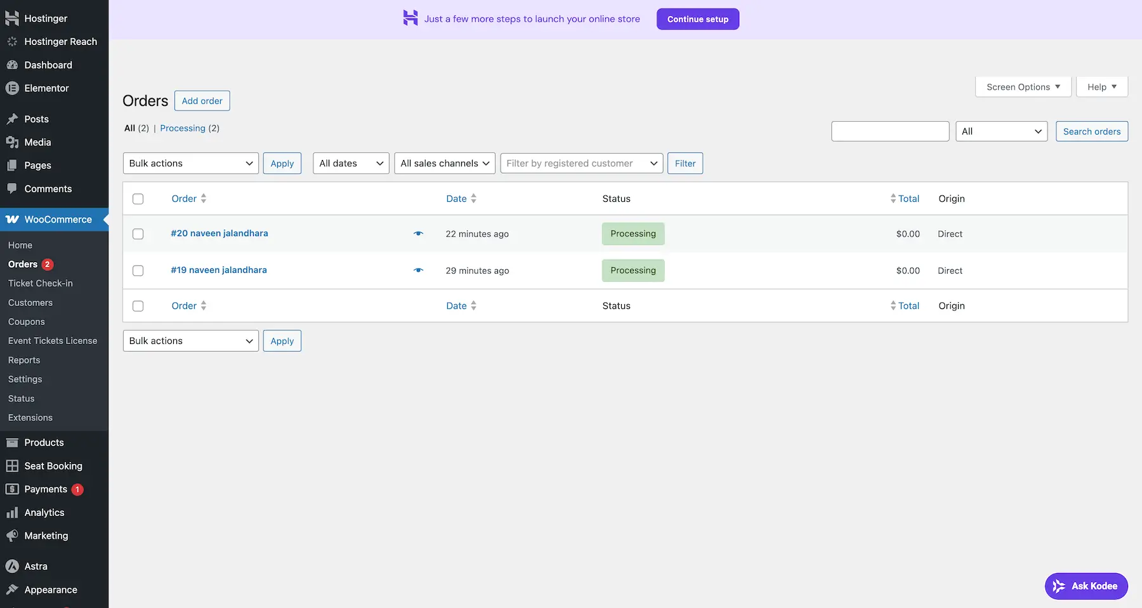Viewport: 1142px width, 608px height.
Task: Open Customers in WooCommerce submenu
Action: tap(30, 303)
